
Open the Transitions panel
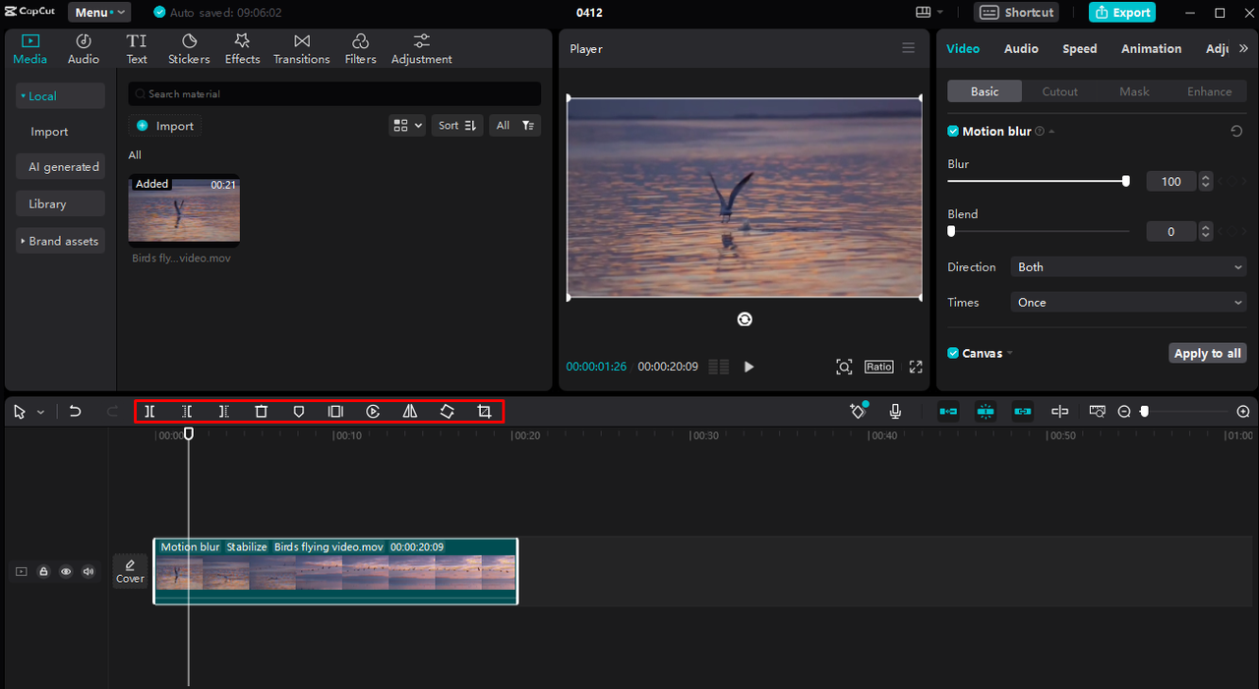pos(302,49)
